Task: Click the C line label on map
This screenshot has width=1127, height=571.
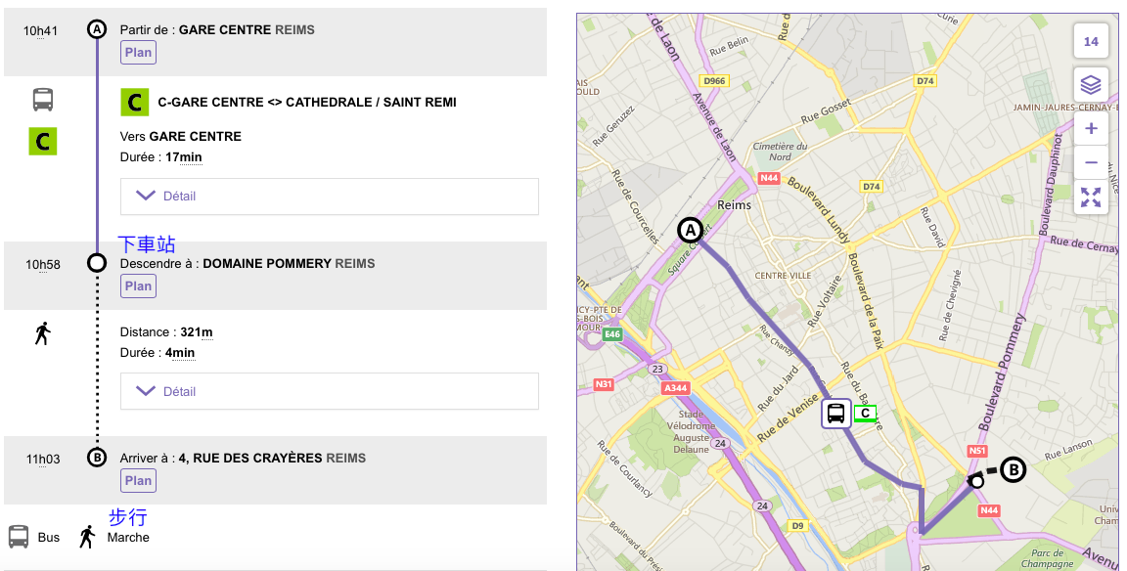Action: click(865, 414)
